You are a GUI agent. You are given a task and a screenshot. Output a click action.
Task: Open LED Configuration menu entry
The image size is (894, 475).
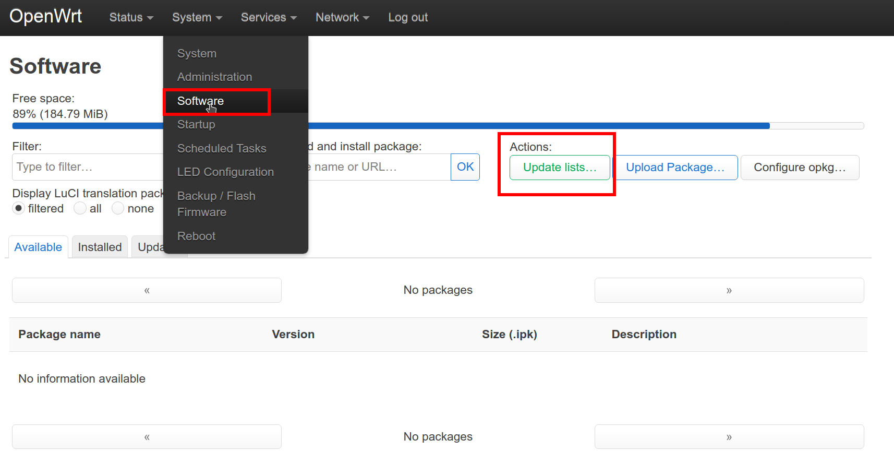point(225,172)
